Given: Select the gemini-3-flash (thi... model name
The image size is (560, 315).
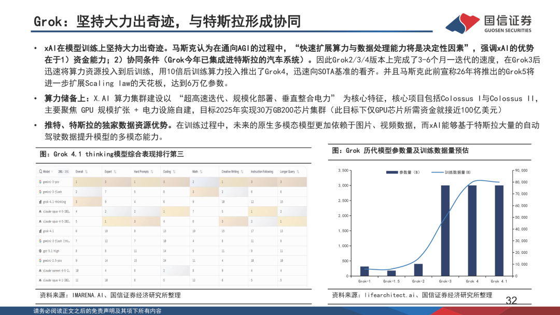Looking at the screenshot, I should point(57,241).
